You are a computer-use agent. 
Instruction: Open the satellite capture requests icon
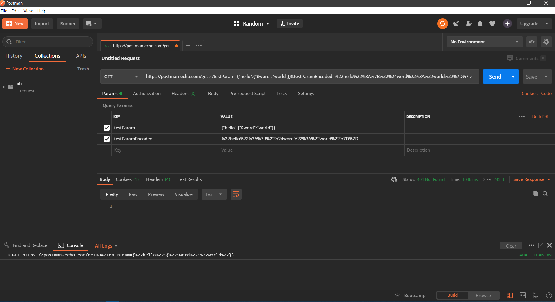(x=456, y=23)
